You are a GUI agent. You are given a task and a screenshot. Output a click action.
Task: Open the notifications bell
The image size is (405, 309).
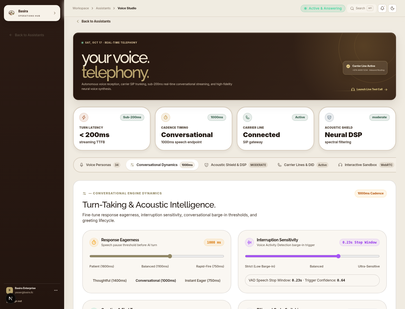coord(382,8)
